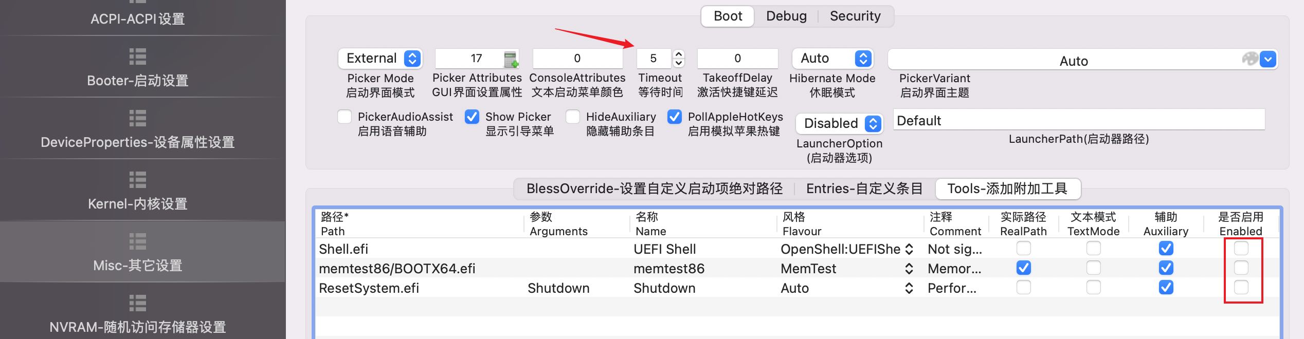Open the LauncherOption Disabled dropdown
Image resolution: width=1304 pixels, height=339 pixels.
(x=839, y=123)
